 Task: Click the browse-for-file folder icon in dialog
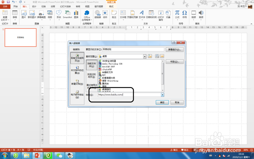(162, 56)
